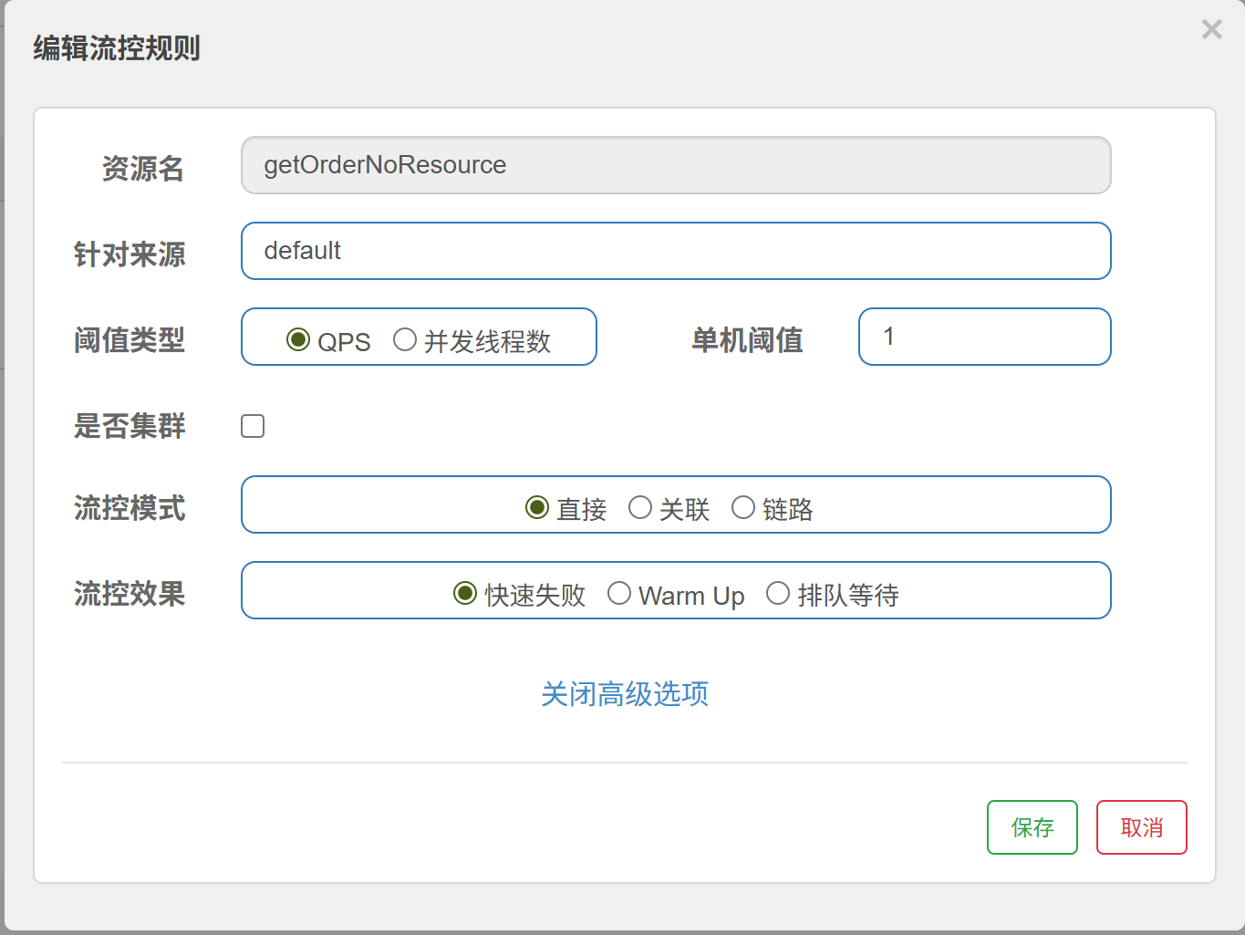Click the 单机阈值 input with value 1
The height and width of the screenshot is (935, 1245).
pos(985,337)
